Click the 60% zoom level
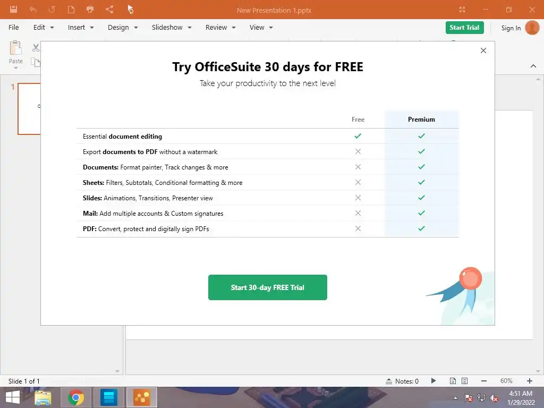 [506, 381]
